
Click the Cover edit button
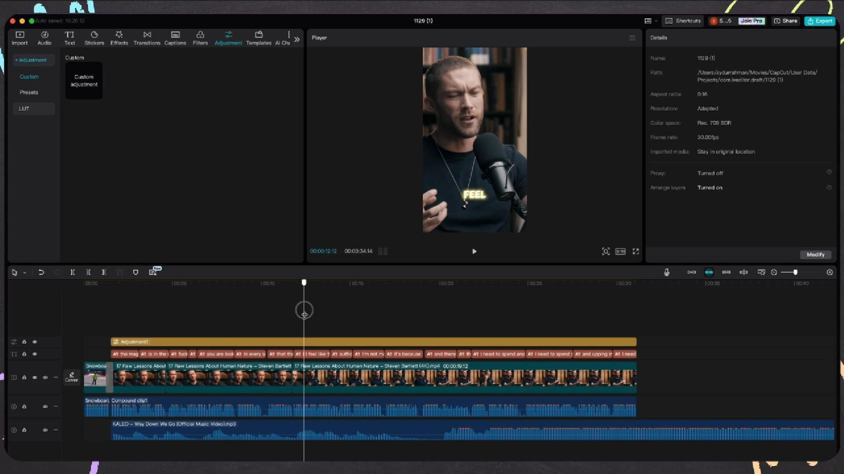[x=72, y=377]
